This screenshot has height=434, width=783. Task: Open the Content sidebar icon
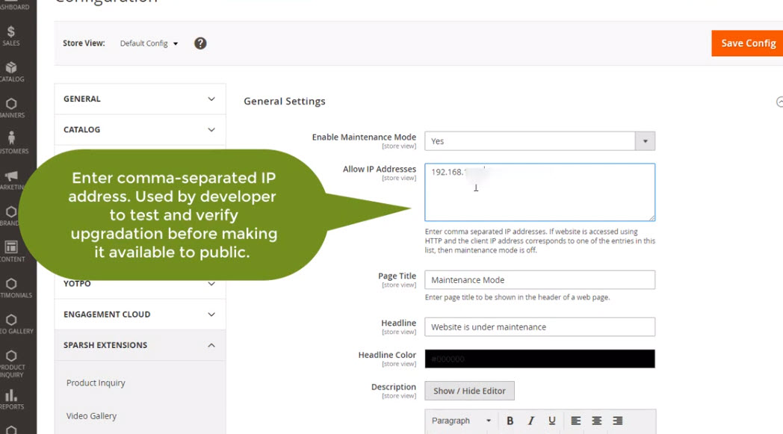click(11, 251)
